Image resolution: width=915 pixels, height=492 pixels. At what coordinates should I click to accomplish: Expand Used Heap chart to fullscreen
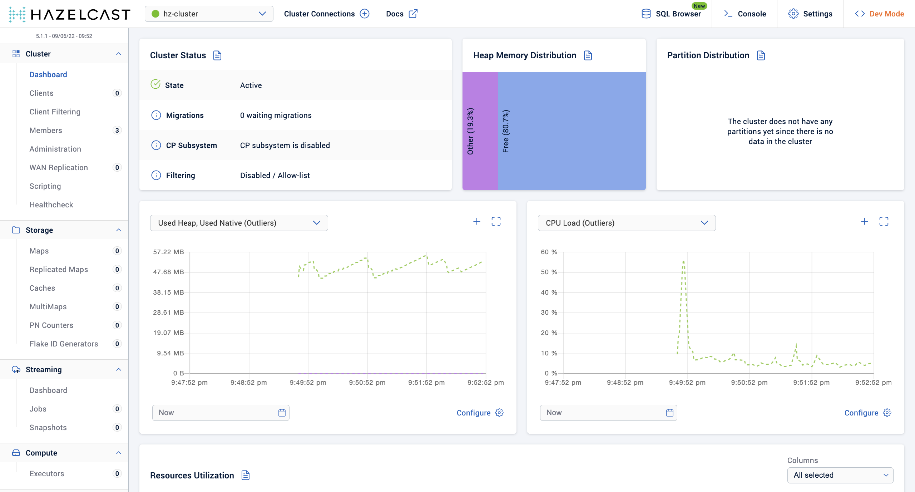[x=496, y=222]
